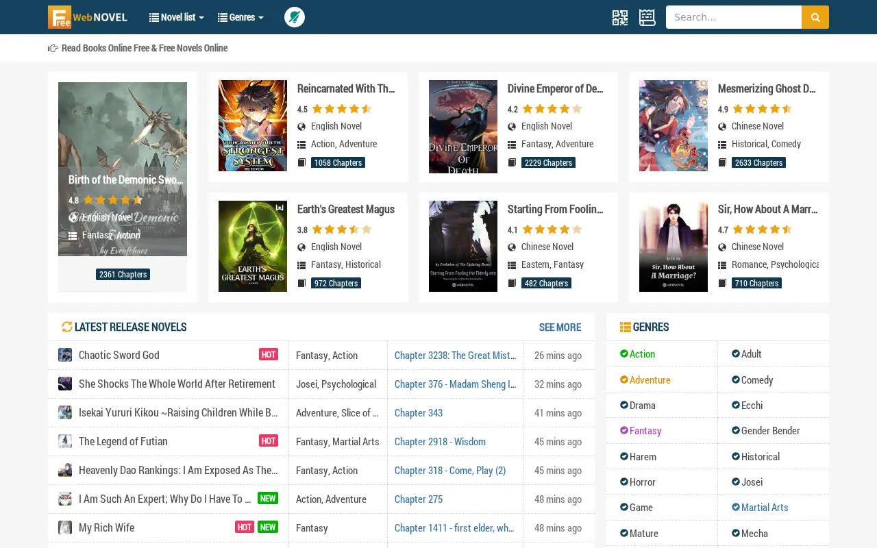Click the 1058 Chapters badge
The height and width of the screenshot is (548, 877).
[338, 162]
